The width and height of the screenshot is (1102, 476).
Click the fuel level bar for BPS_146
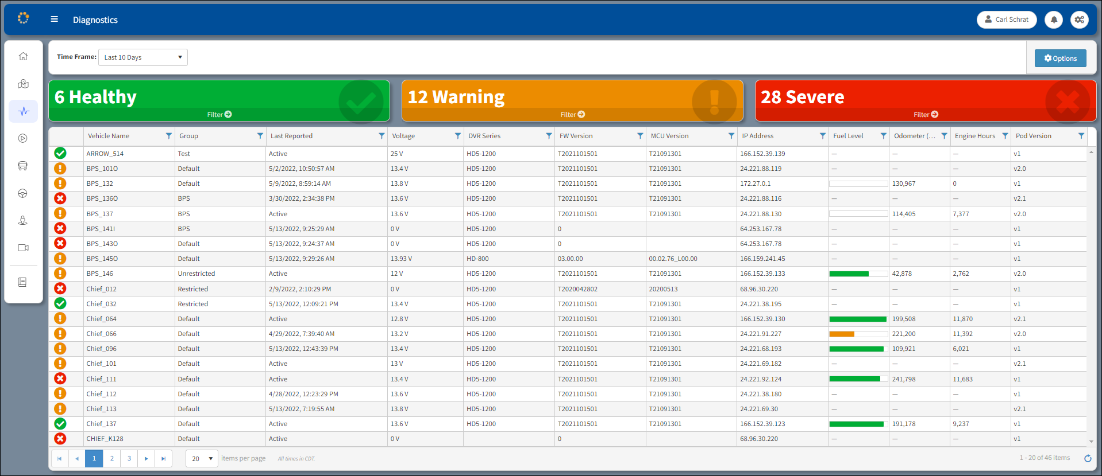click(x=858, y=274)
